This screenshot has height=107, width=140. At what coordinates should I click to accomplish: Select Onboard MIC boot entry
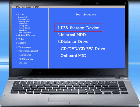pyautogui.click(x=73, y=56)
